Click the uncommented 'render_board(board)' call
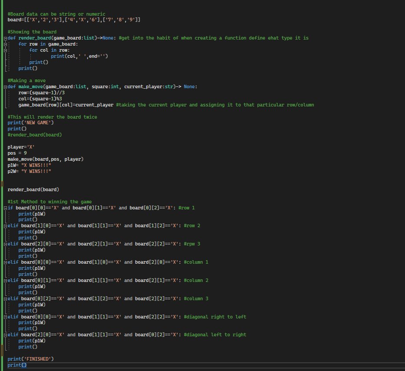This screenshot has width=405, height=371. click(x=33, y=189)
